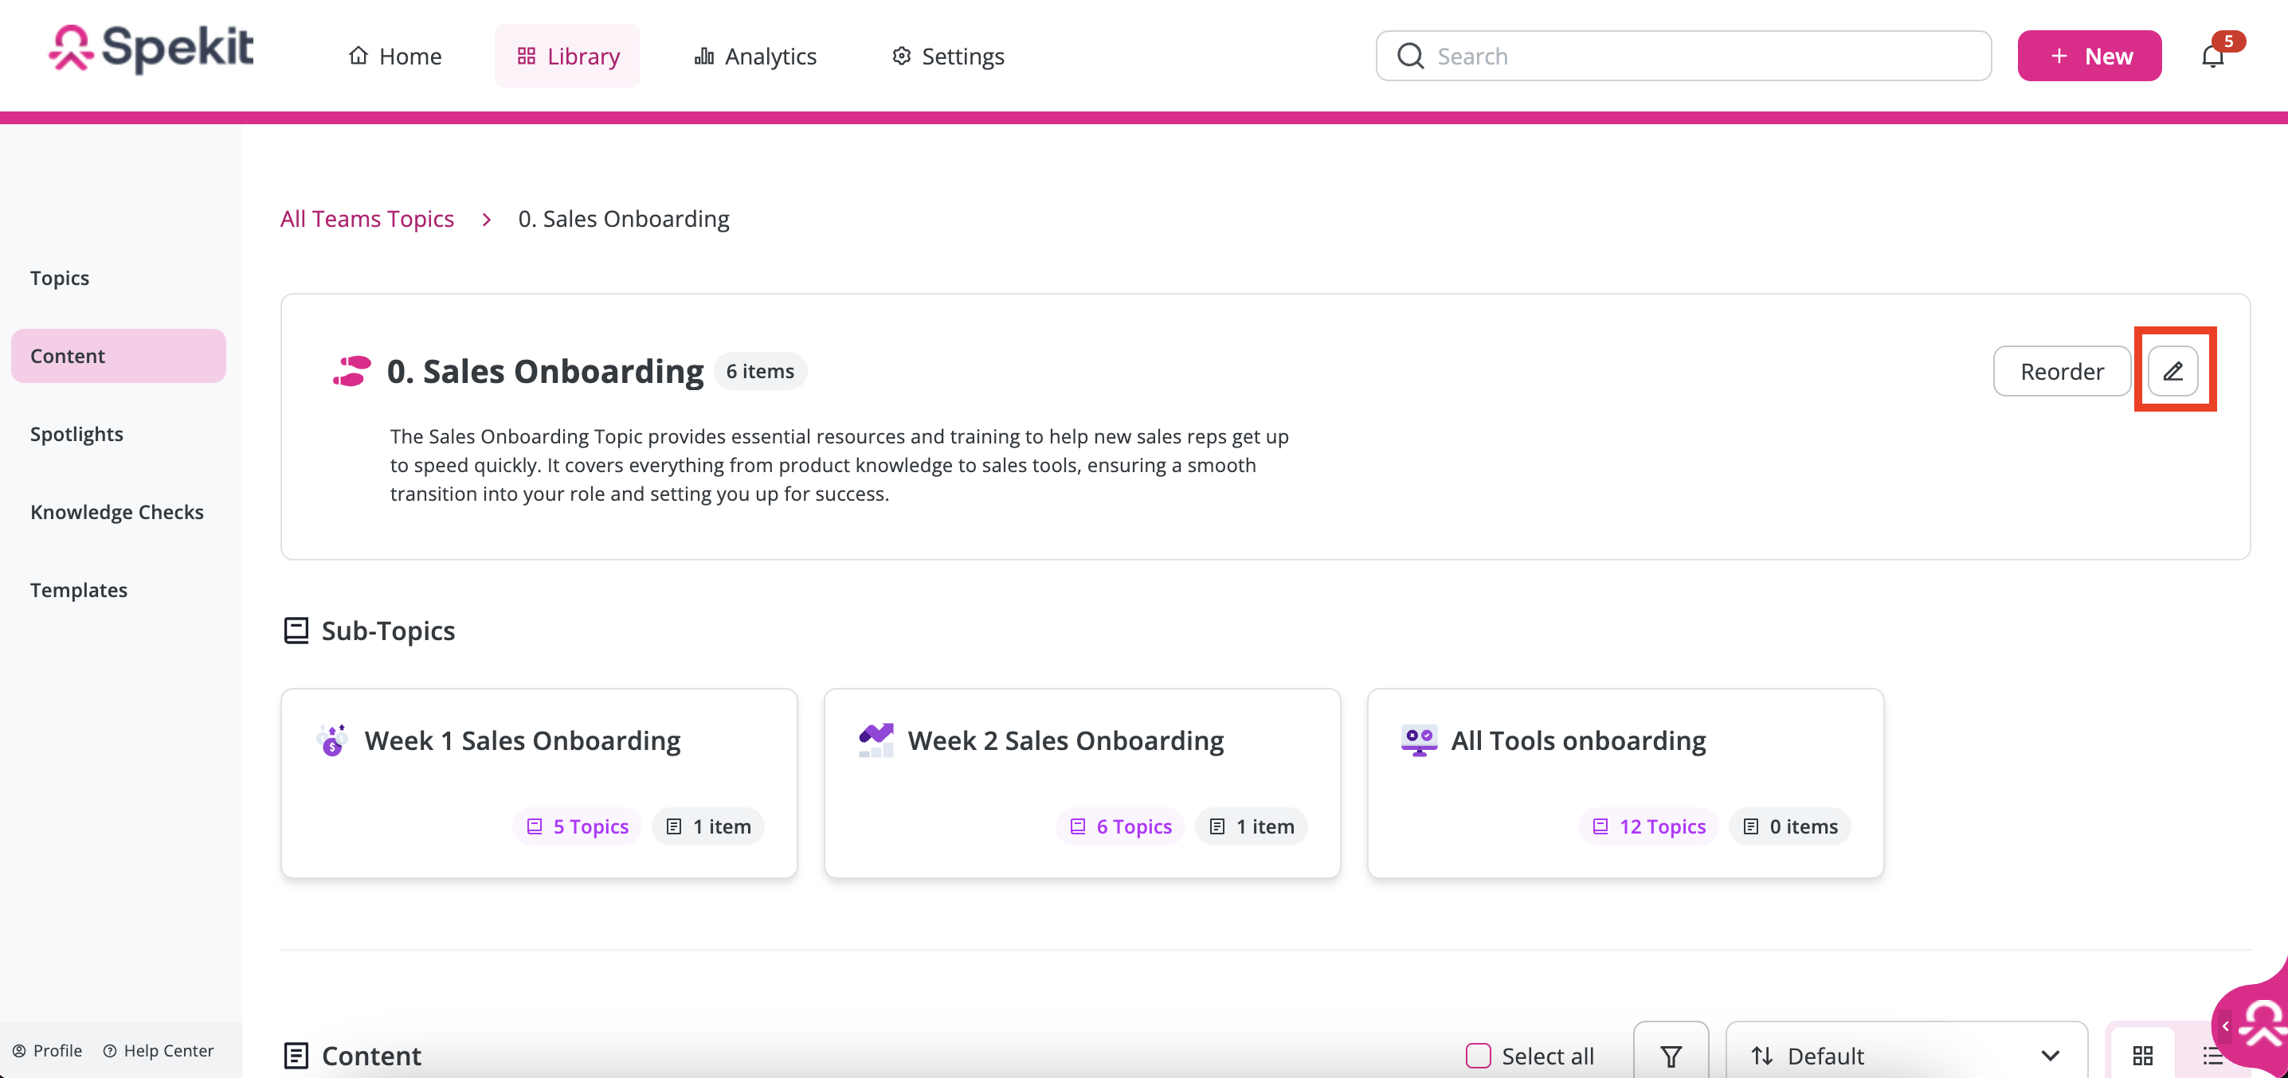The width and height of the screenshot is (2288, 1078).
Task: Click the 0. Sales Onboarding breadcrumb text
Action: point(624,218)
